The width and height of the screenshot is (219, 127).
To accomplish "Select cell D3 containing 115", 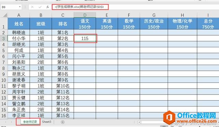I will pos(85,38).
